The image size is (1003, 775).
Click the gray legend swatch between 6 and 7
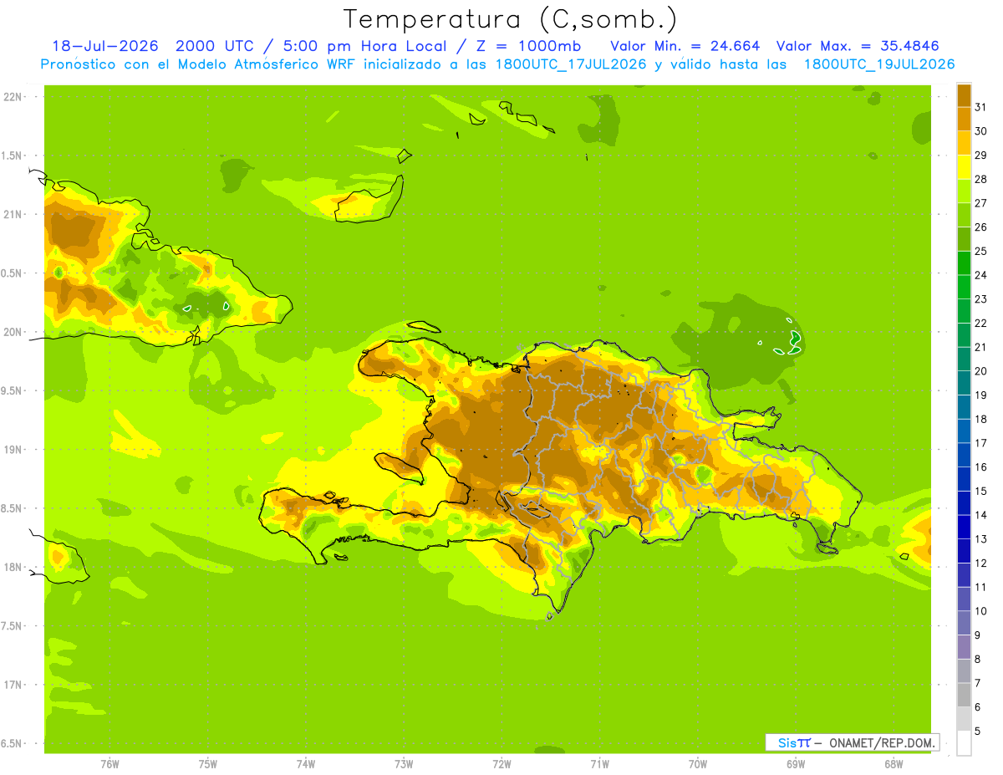click(964, 695)
